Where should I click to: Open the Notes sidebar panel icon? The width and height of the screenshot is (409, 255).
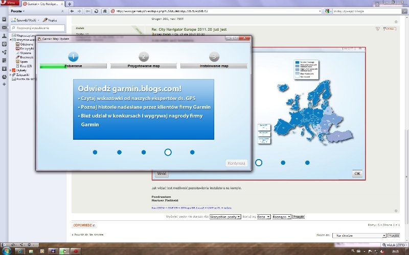pyautogui.click(x=4, y=60)
